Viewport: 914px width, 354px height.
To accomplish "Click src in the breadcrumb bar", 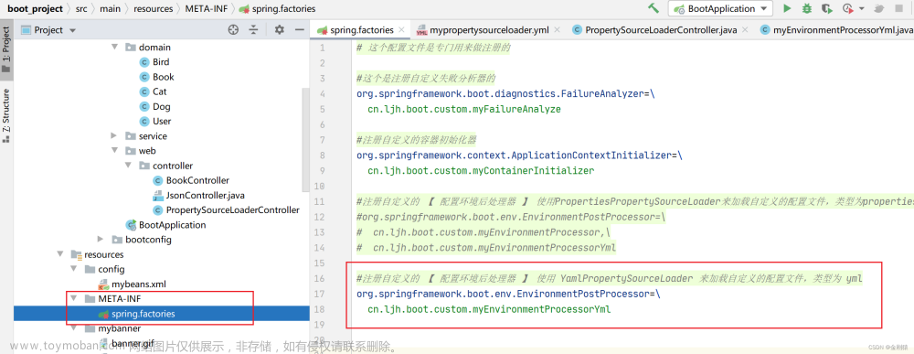I will pos(81,9).
